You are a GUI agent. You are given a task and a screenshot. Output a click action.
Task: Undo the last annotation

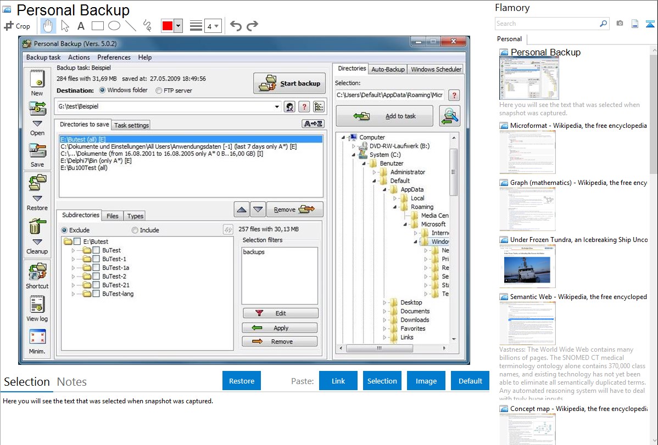[236, 26]
